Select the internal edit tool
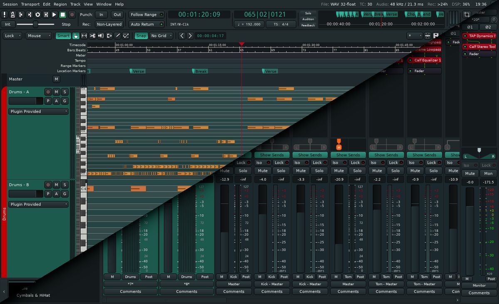The image size is (499, 304). pyautogui.click(x=126, y=36)
